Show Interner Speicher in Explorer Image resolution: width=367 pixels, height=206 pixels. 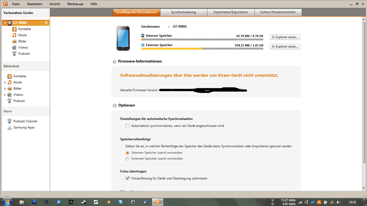tap(285, 37)
